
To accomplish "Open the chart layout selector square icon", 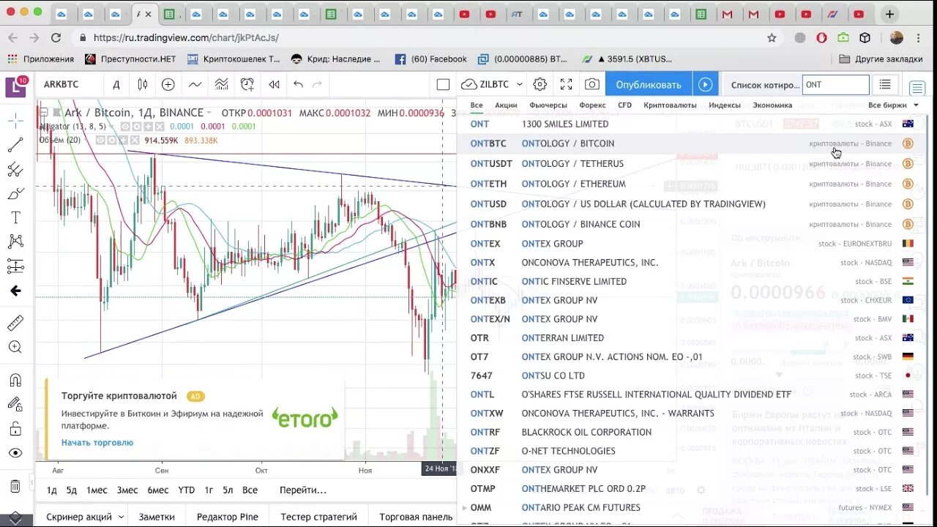I will (x=443, y=84).
